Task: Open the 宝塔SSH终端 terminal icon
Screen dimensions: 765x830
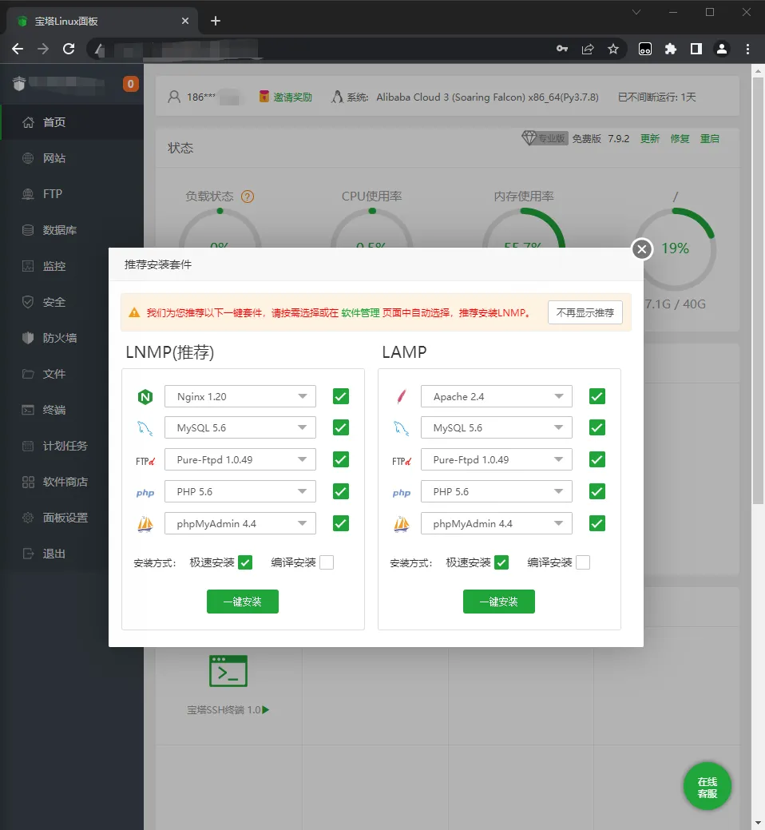Action: point(228,671)
